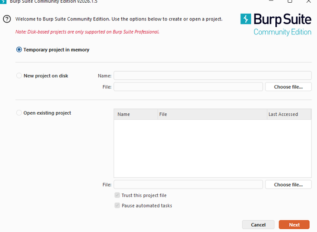Toggle Trust this project file checkbox

(117, 195)
